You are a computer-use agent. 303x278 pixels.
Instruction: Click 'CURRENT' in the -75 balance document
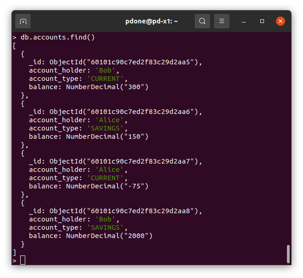click(x=105, y=178)
